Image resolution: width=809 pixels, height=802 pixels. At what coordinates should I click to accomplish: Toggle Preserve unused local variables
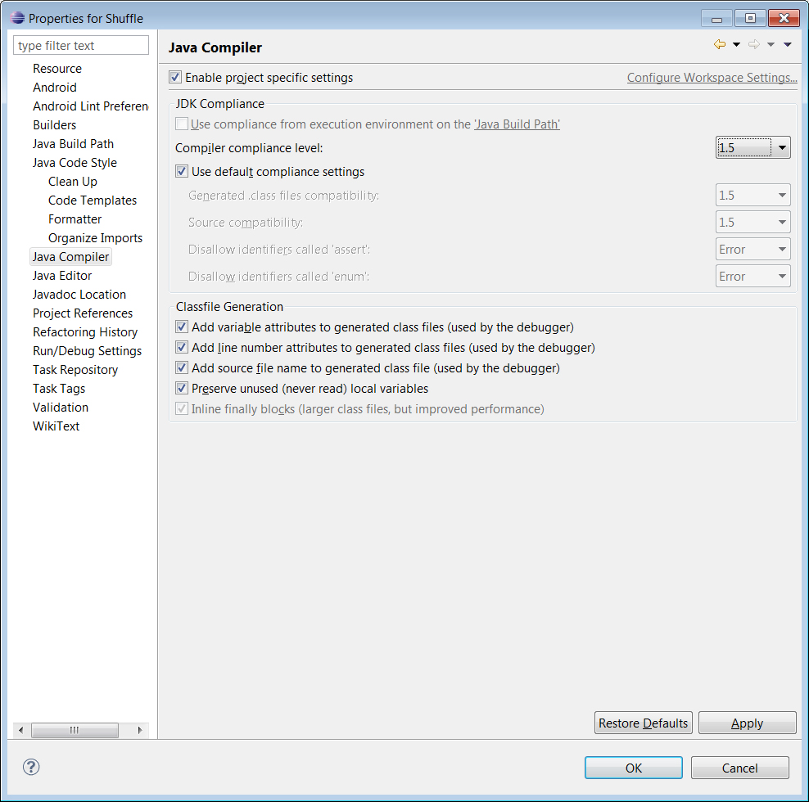pyautogui.click(x=181, y=388)
